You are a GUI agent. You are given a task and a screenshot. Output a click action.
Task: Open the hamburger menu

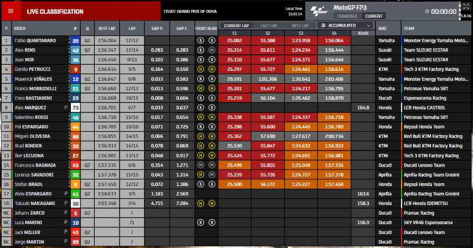coord(11,12)
